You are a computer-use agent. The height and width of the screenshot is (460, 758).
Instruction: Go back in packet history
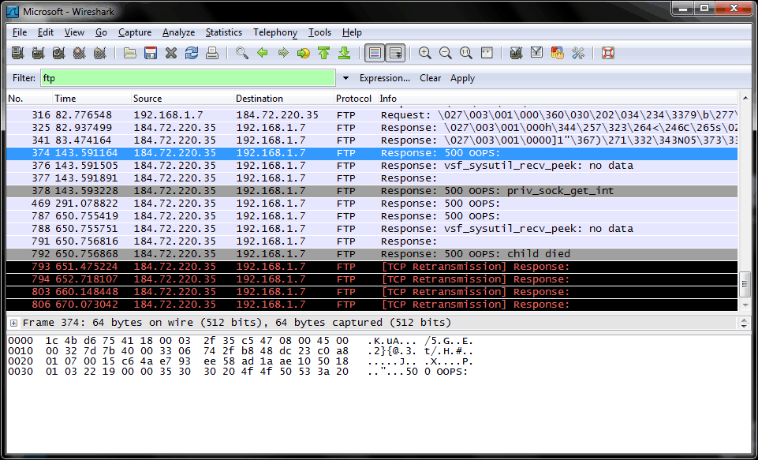point(263,53)
